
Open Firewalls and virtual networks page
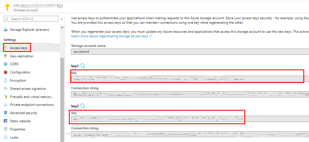click(x=32, y=97)
